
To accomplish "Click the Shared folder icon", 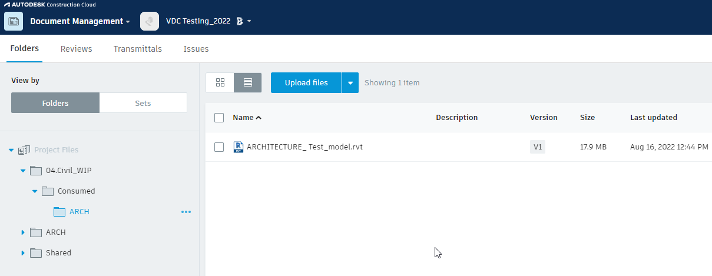I will coord(36,253).
